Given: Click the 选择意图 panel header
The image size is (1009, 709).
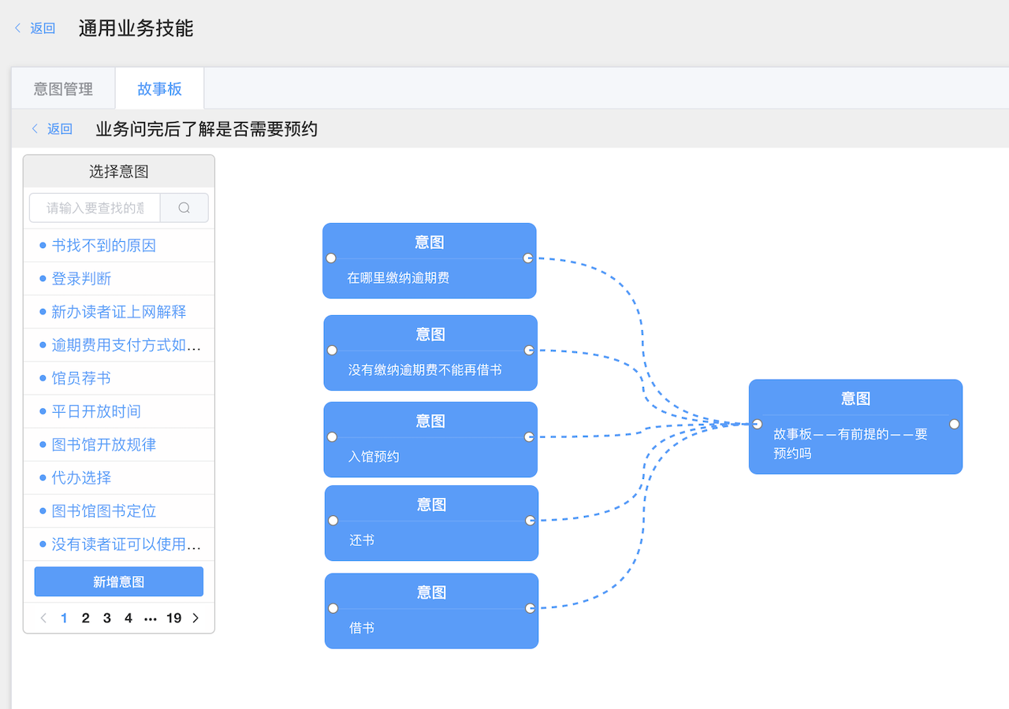Looking at the screenshot, I should (x=119, y=171).
